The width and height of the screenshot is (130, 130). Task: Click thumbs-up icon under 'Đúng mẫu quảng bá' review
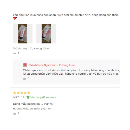click(x=15, y=113)
